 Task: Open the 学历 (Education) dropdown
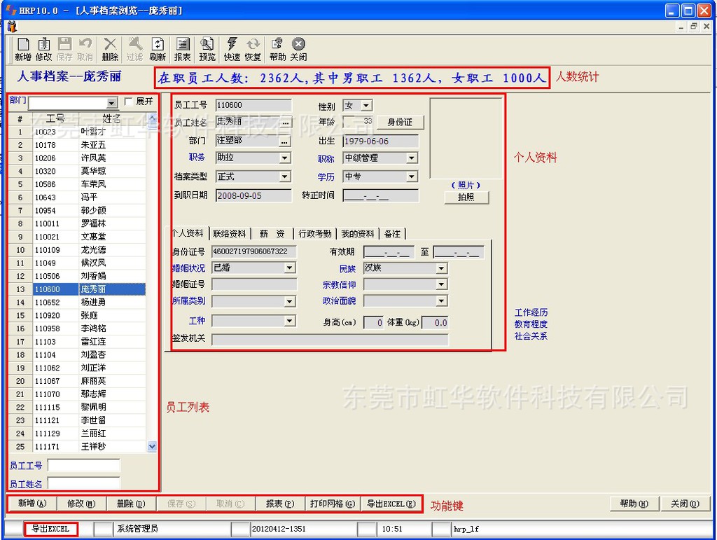point(411,177)
